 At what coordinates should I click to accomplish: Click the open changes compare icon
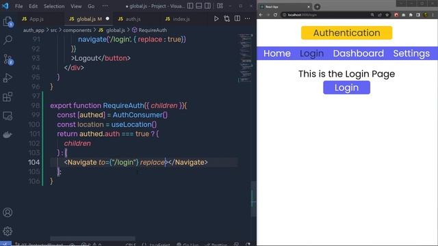click(227, 18)
